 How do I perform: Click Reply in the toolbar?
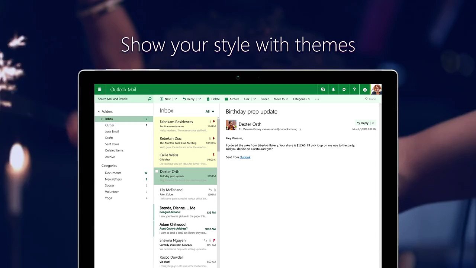coord(189,99)
